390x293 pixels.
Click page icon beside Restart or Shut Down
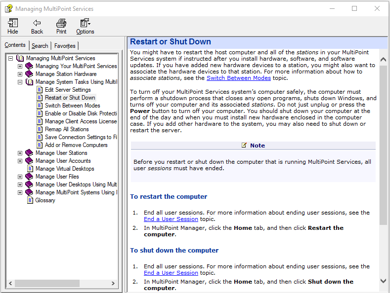point(40,98)
